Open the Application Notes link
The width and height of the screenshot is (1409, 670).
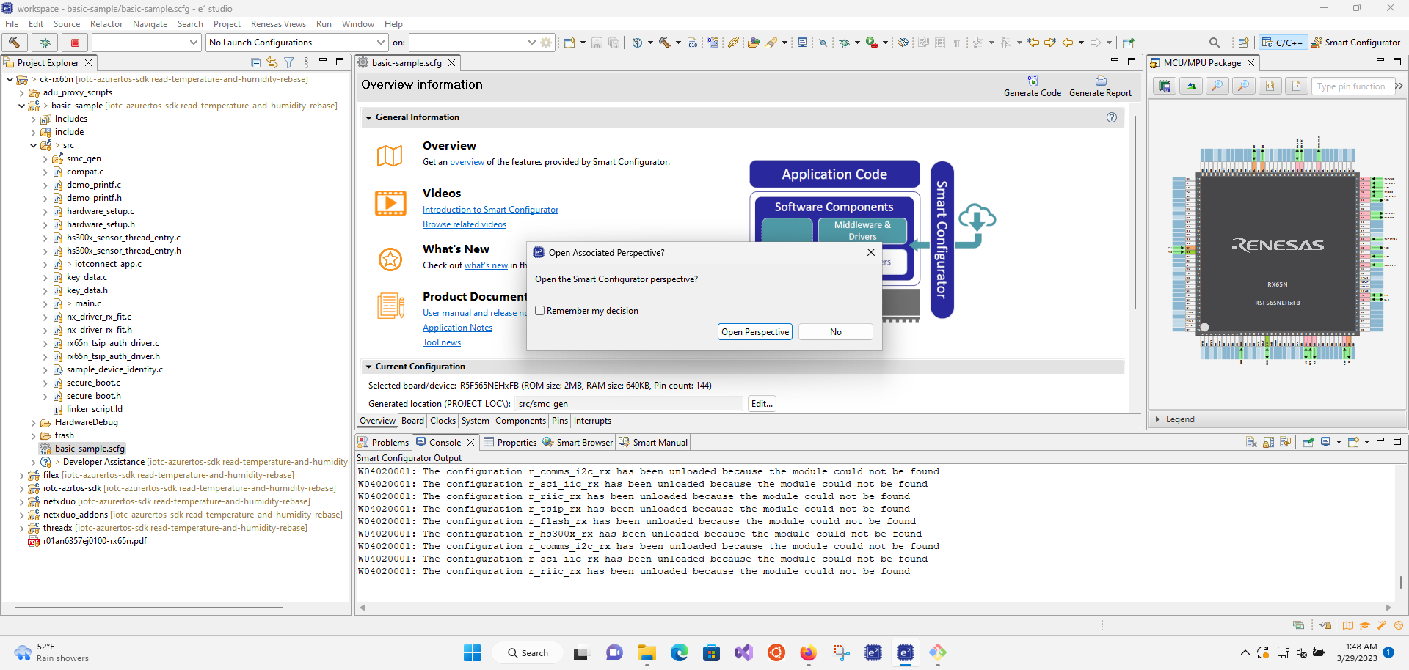pos(457,328)
